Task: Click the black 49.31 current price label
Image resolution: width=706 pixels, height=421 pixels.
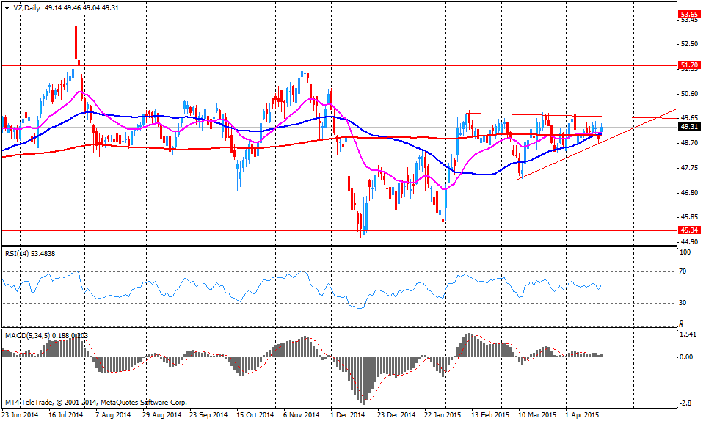Action: click(689, 127)
